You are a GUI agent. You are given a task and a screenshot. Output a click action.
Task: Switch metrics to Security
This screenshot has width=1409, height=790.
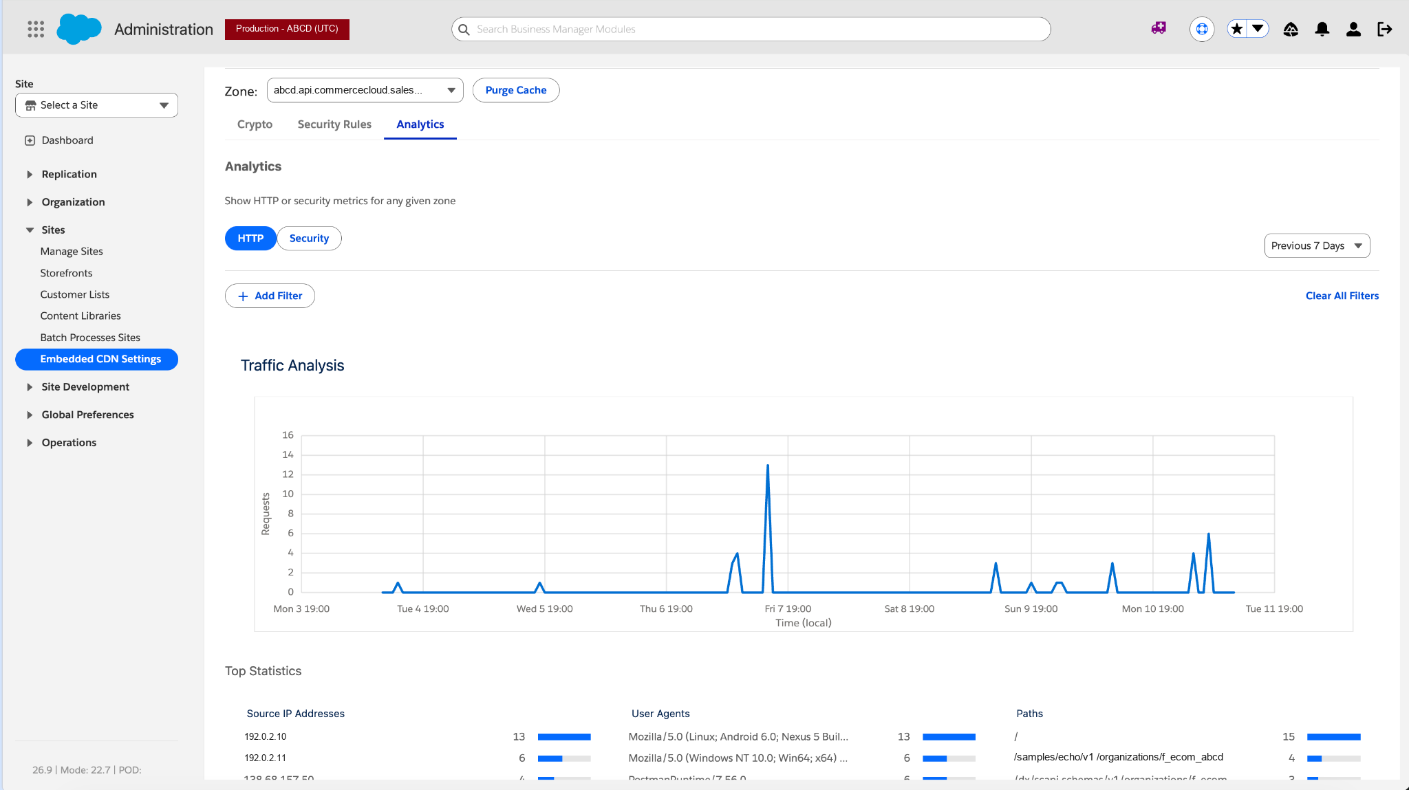click(309, 239)
